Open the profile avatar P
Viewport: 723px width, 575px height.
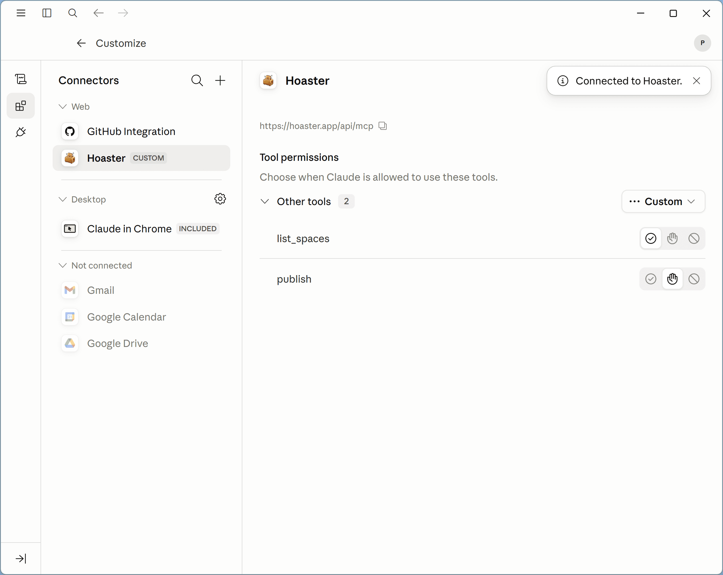pos(702,43)
